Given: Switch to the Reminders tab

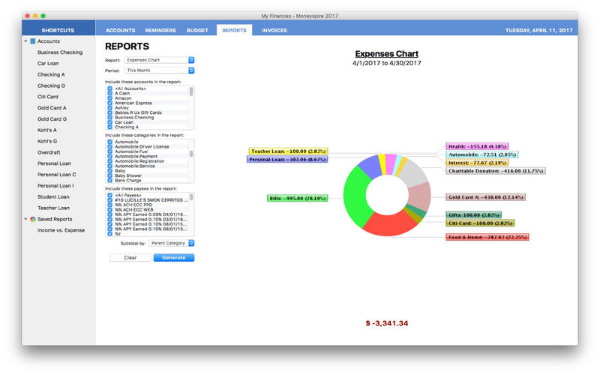Looking at the screenshot, I should [x=160, y=30].
